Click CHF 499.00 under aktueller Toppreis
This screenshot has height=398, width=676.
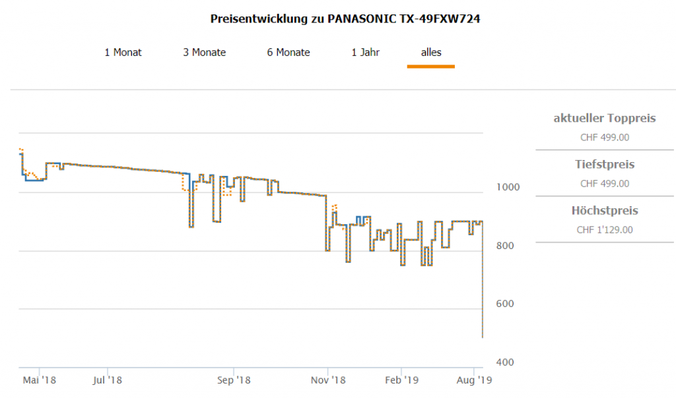tap(604, 138)
